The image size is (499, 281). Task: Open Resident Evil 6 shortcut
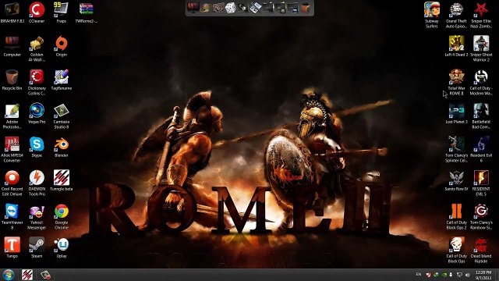tap(481, 149)
